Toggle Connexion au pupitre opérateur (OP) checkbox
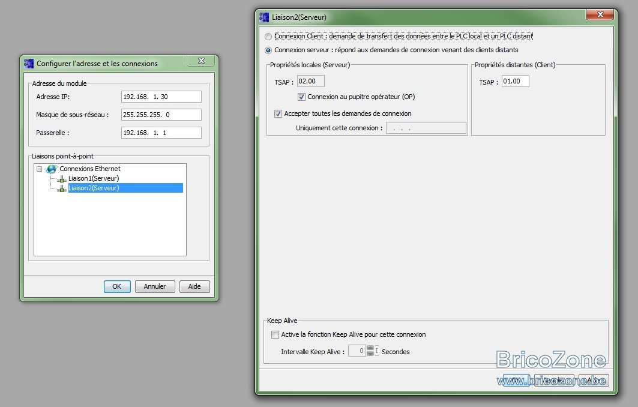Viewport: 638px width, 407px height. point(301,97)
